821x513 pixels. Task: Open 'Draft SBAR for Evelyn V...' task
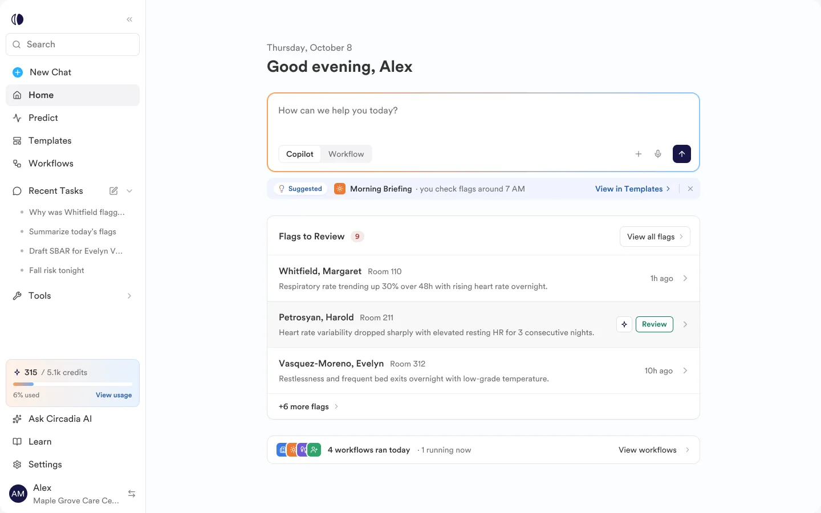pyautogui.click(x=75, y=251)
